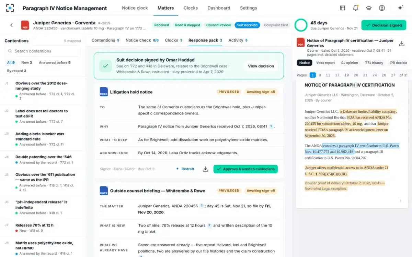Open the Clocks top navigation tab
412x257 pixels.
[x=191, y=8]
